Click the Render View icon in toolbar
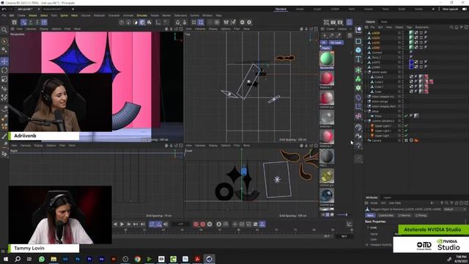 (x=326, y=22)
